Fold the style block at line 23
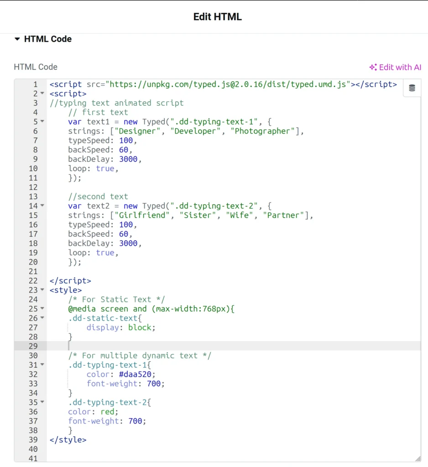The height and width of the screenshot is (467, 428). [x=42, y=290]
